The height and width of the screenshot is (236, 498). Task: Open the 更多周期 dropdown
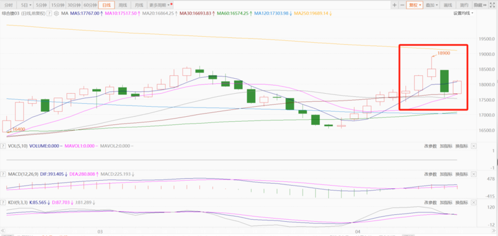tap(161, 5)
